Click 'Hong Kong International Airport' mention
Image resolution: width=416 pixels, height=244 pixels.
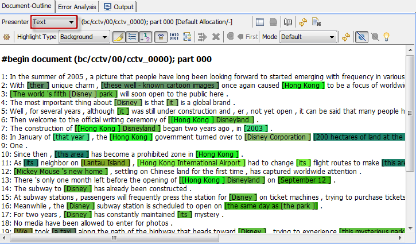pyautogui.click(x=191, y=162)
